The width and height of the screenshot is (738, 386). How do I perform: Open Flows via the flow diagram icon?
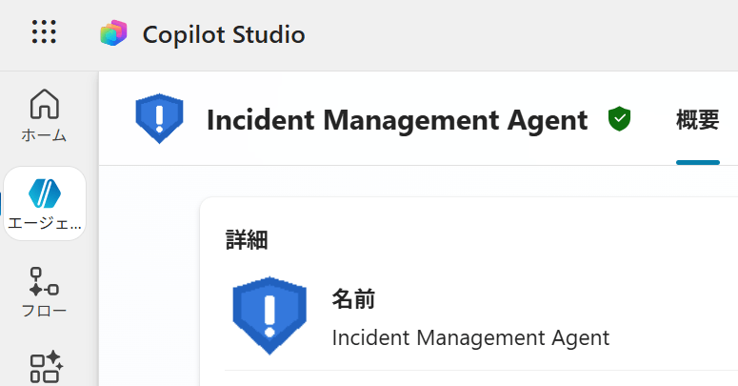45,280
